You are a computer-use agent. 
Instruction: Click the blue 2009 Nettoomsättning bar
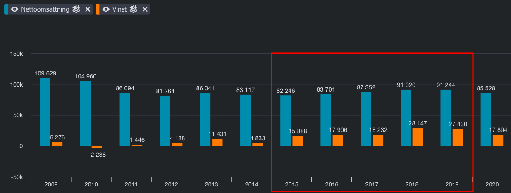pos(45,112)
